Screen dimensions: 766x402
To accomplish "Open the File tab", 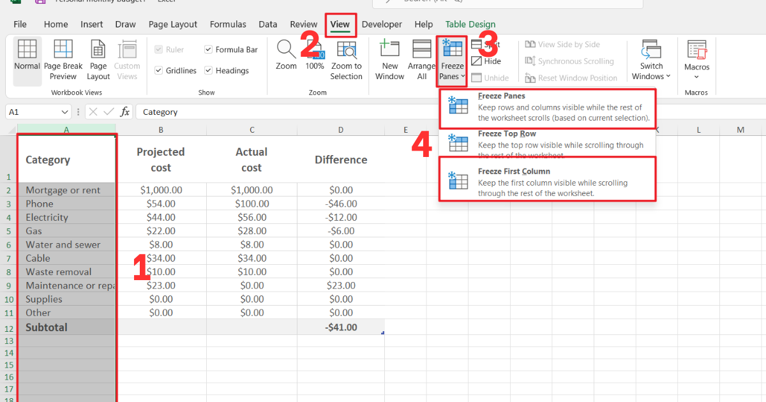I will [x=20, y=24].
